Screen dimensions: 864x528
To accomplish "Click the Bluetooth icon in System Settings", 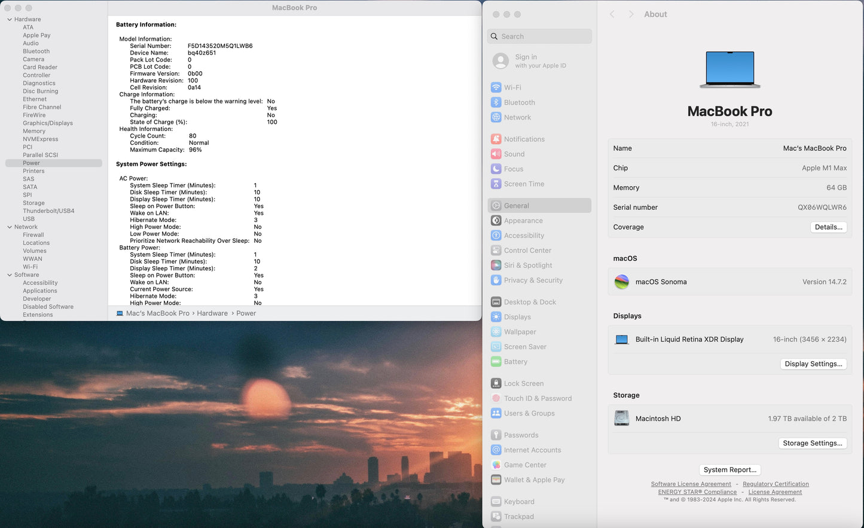I will 496,102.
